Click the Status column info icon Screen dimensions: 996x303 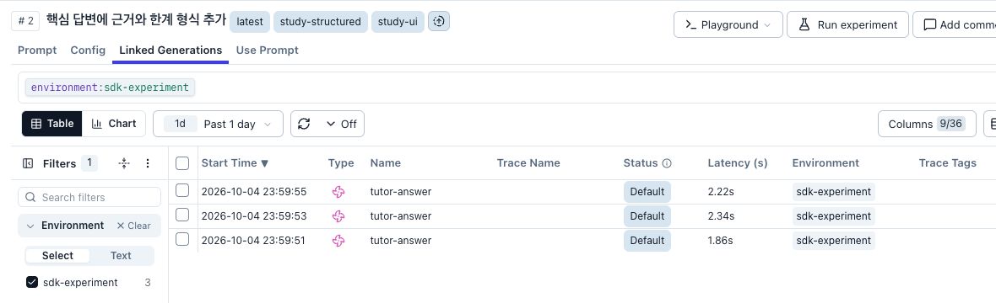click(667, 163)
